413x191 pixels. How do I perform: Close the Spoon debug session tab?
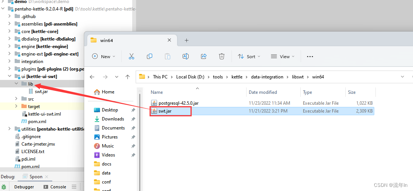tap(47, 176)
